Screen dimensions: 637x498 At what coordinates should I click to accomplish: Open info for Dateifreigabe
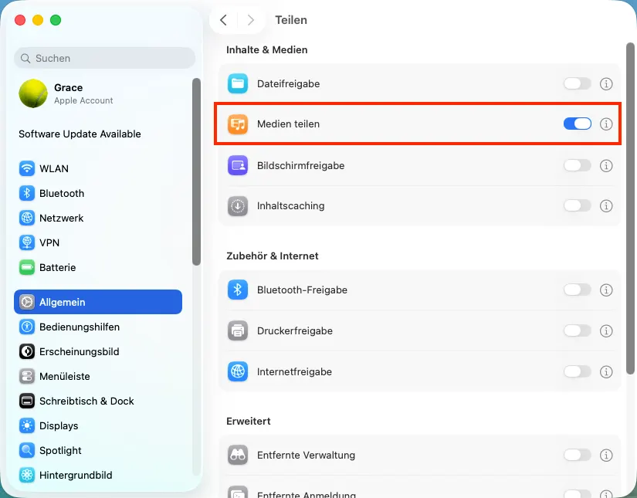click(606, 83)
